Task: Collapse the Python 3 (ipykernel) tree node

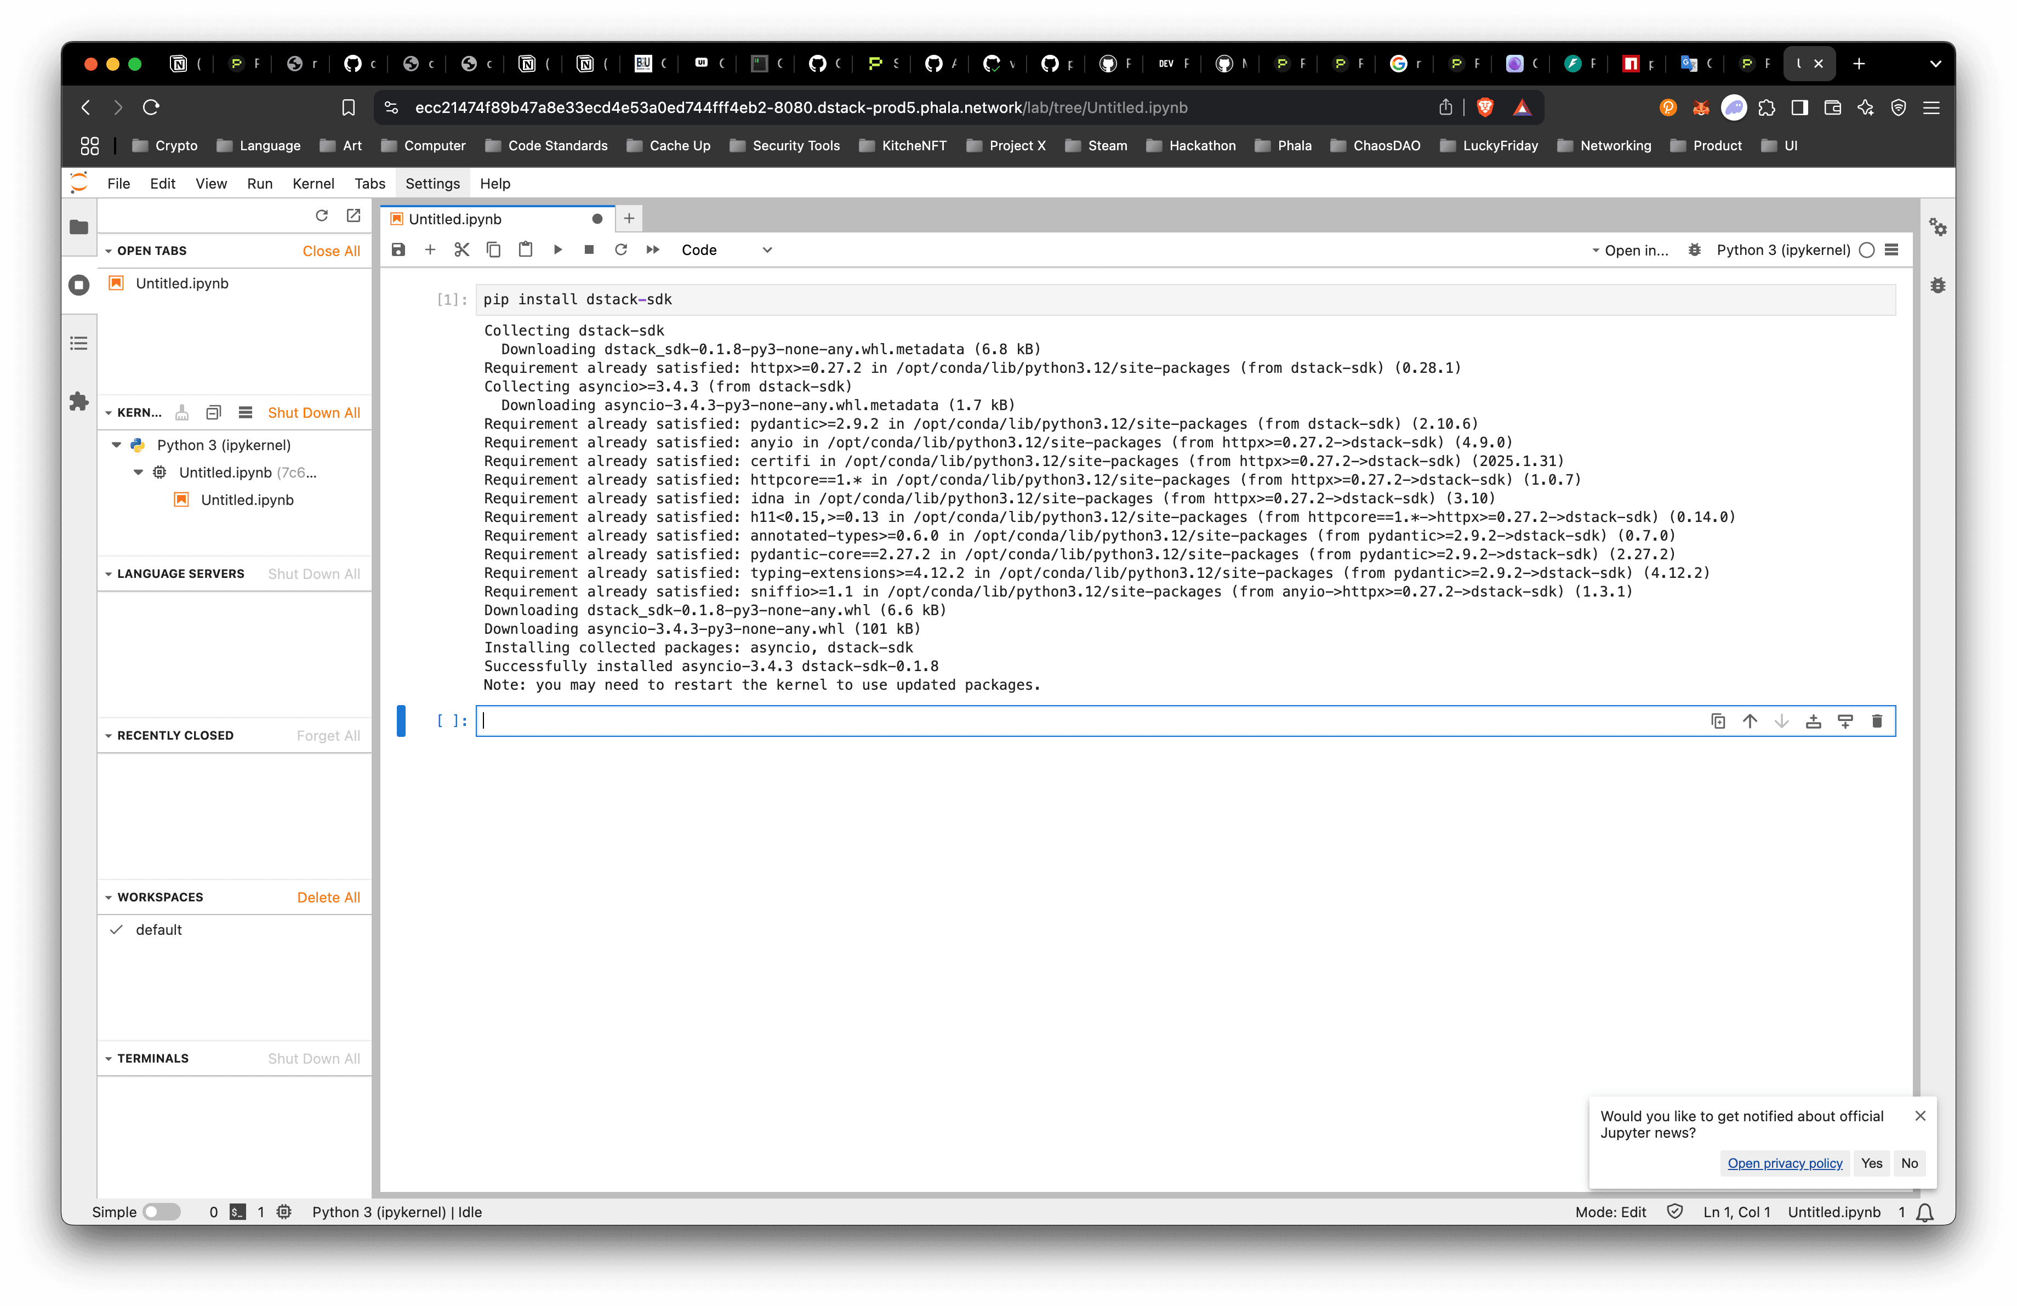Action: point(117,445)
